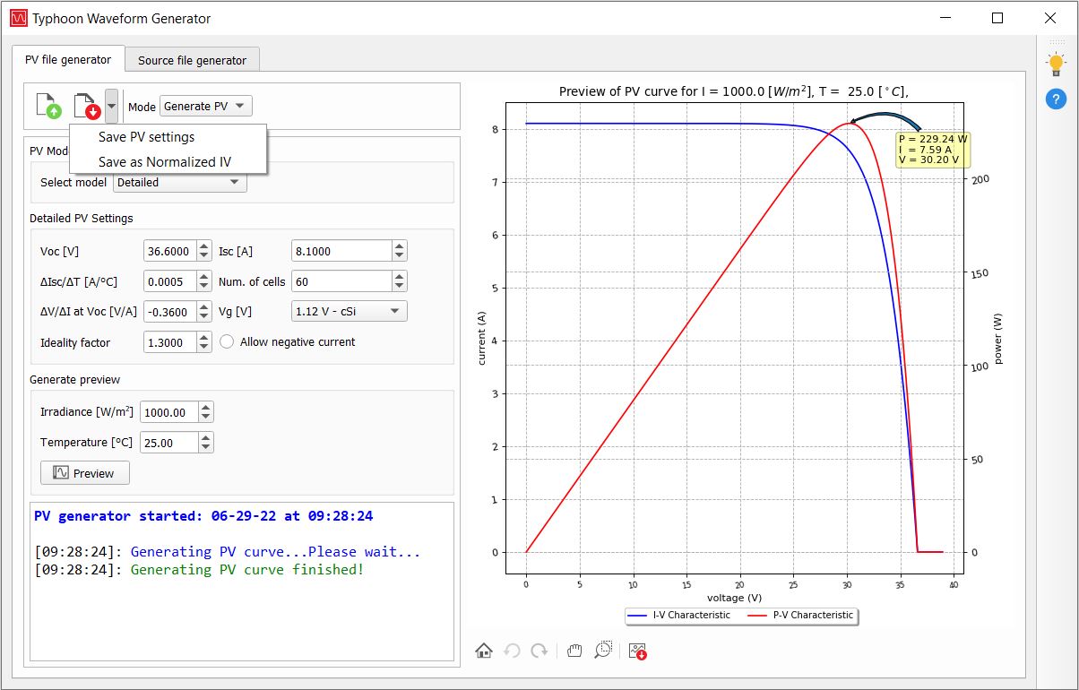Click the save file icon with red arrow

(x=86, y=106)
